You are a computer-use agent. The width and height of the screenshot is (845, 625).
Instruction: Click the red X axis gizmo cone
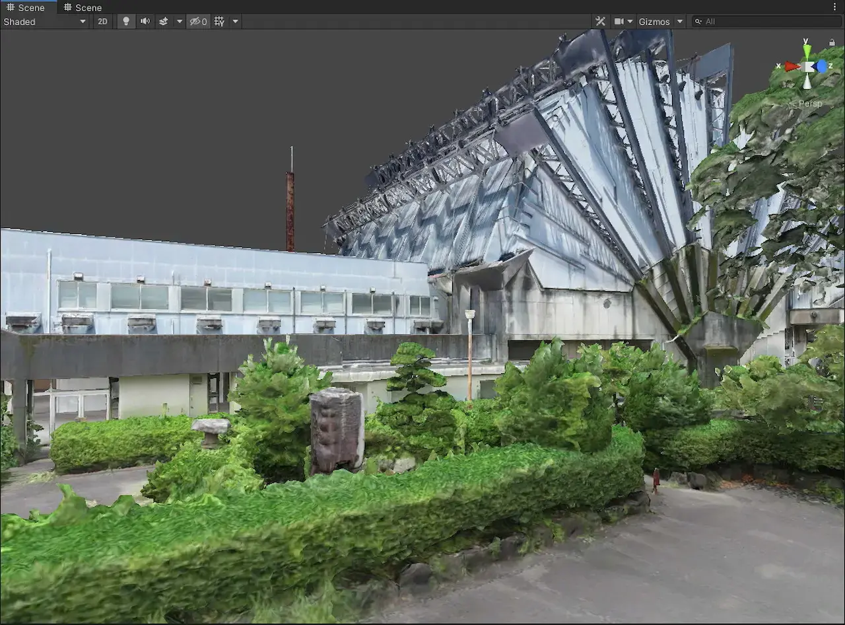pyautogui.click(x=791, y=66)
